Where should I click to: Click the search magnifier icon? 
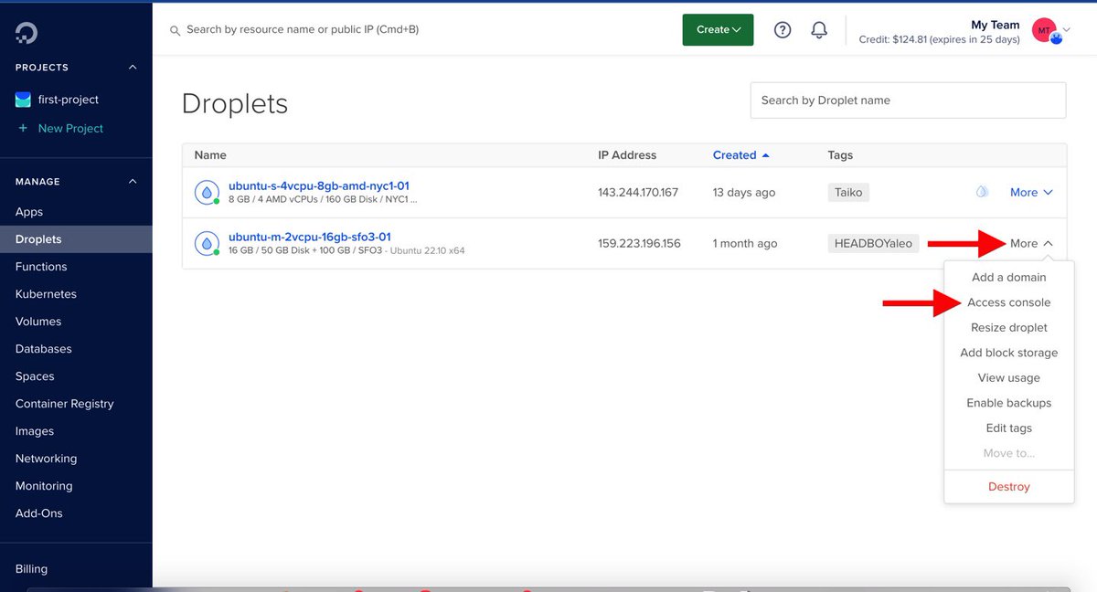coord(174,29)
